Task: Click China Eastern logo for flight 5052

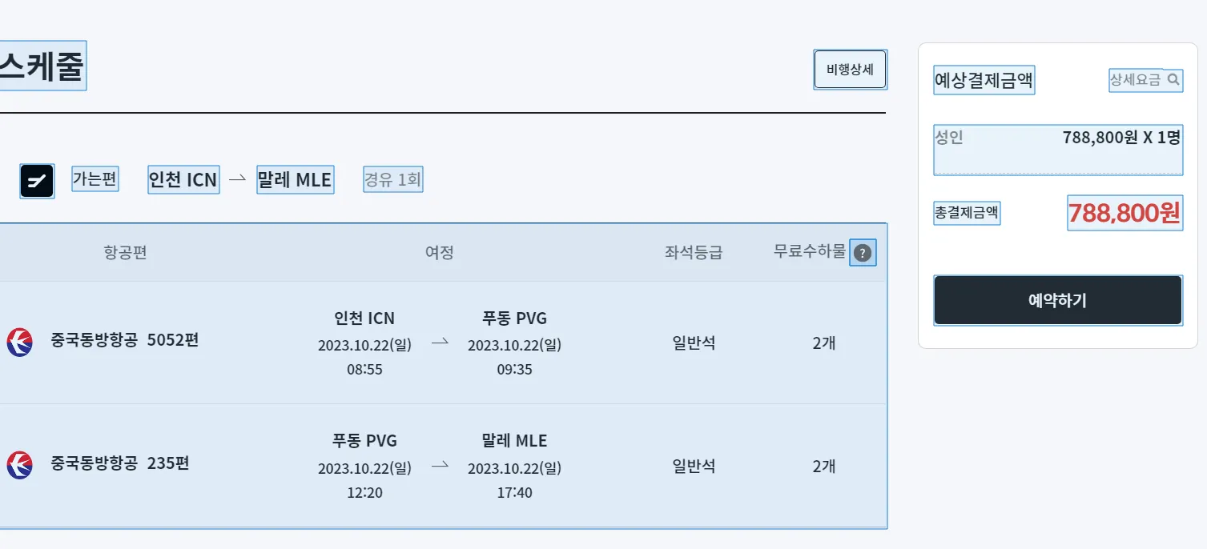Action: 19,342
